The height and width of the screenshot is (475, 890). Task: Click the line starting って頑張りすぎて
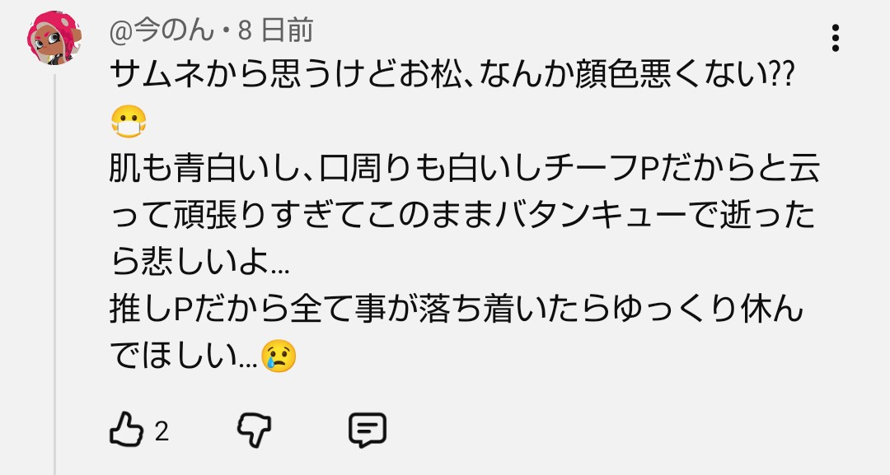pos(462,216)
